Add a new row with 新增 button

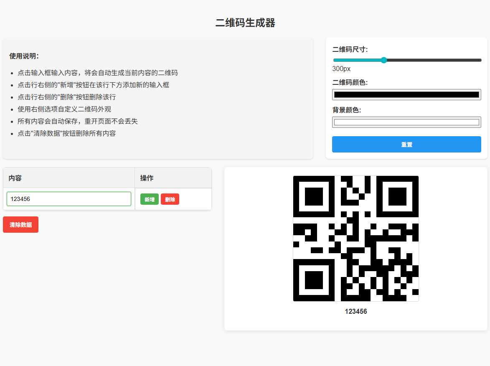(x=150, y=199)
